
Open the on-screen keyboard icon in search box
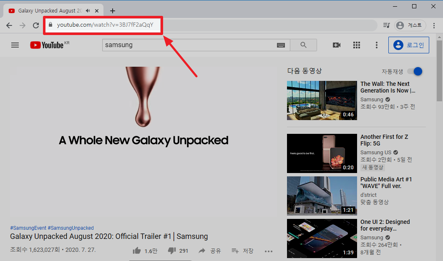[281, 45]
